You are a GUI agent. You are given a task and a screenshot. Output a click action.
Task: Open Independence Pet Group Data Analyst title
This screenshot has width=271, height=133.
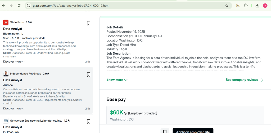tap(13, 80)
